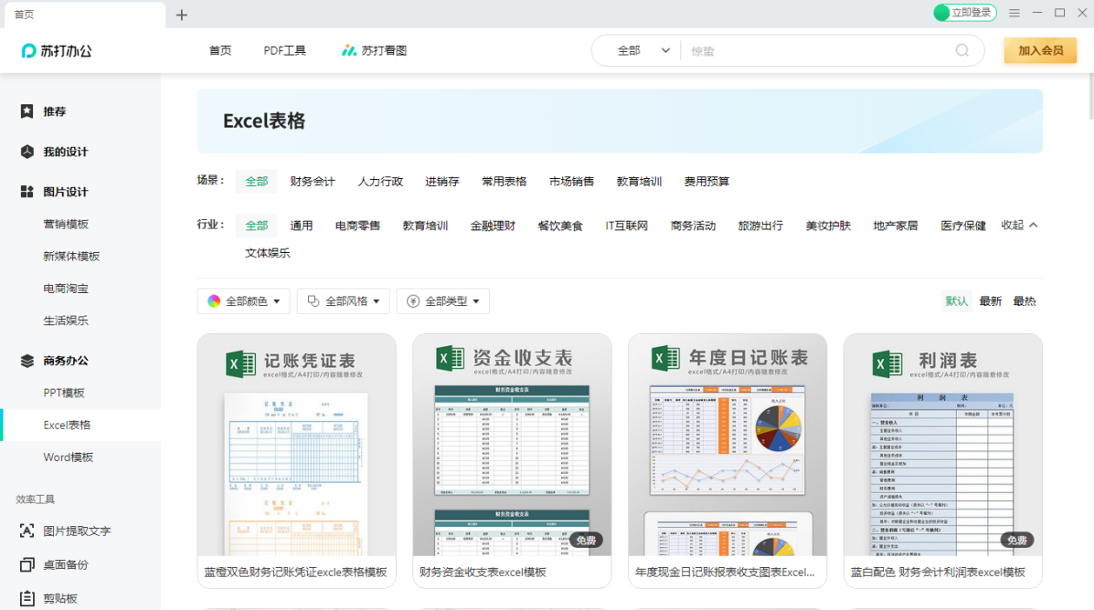
Task: Open the 年度日记账表 template thumbnail
Action: [x=728, y=445]
